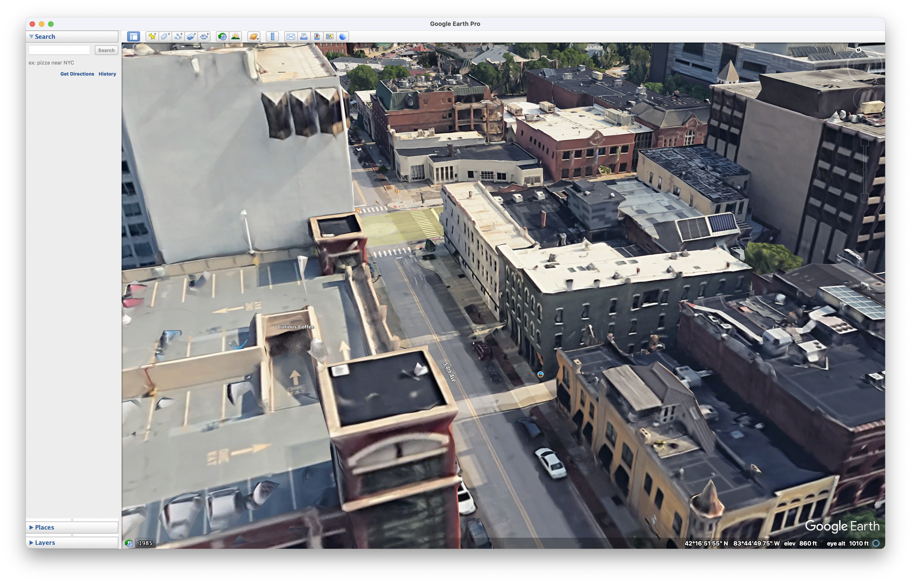
Task: Email the current view
Action: (290, 37)
